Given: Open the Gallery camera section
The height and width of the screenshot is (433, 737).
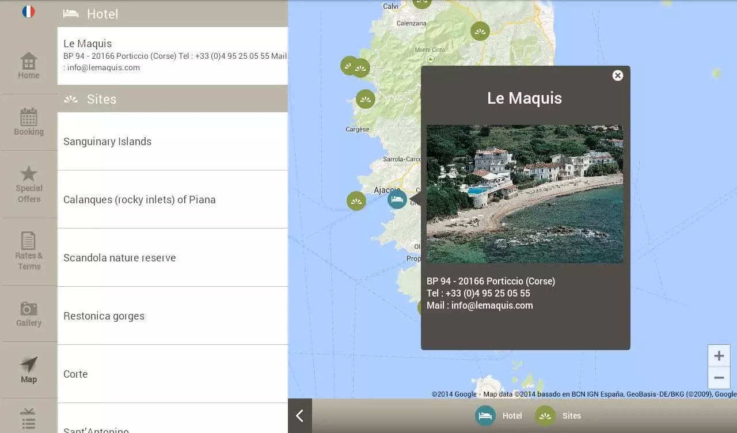Looking at the screenshot, I should [x=28, y=314].
